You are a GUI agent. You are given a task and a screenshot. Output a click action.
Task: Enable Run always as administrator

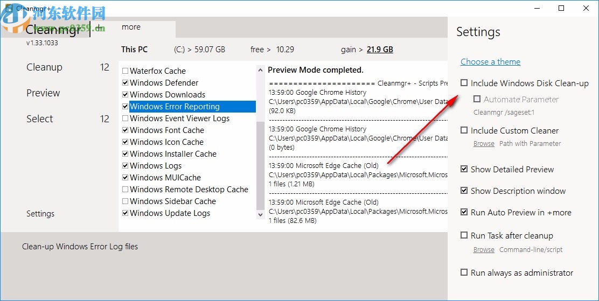click(x=464, y=272)
